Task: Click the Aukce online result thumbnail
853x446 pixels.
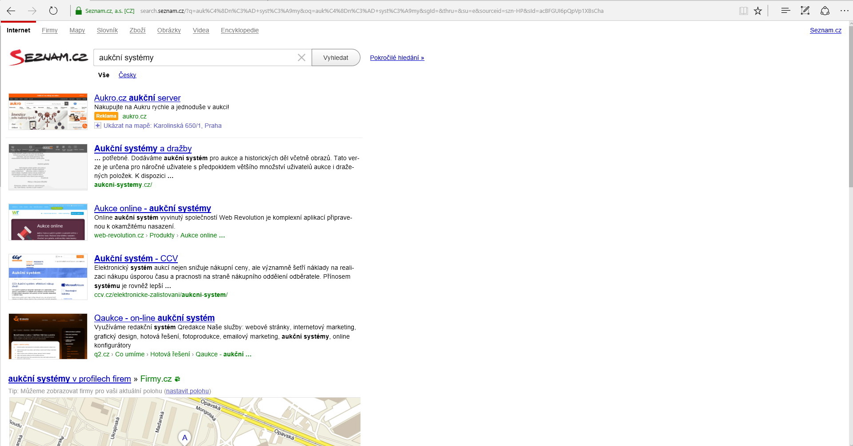Action: [48, 222]
